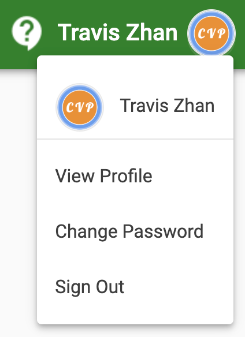Click the Change Password option
Image resolution: width=245 pixels, height=337 pixels.
coord(129,232)
